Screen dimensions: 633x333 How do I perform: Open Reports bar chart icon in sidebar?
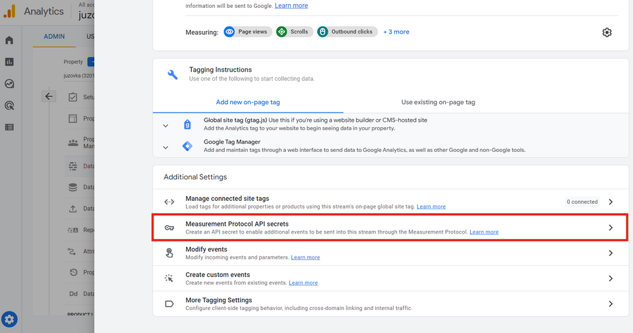[x=9, y=62]
